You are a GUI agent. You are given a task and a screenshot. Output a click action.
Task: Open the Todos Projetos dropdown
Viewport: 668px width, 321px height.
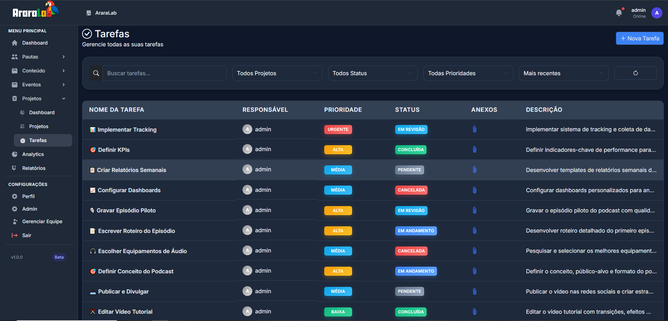(277, 73)
